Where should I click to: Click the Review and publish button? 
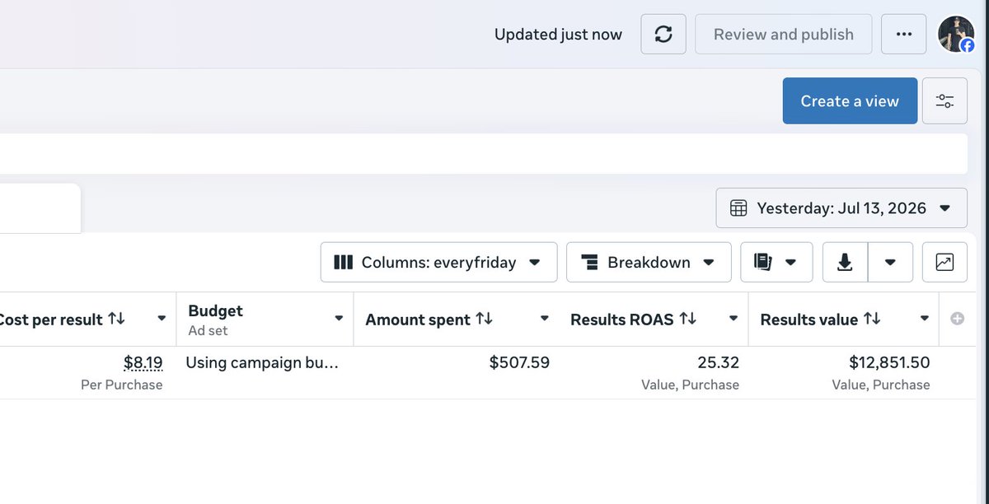tap(783, 35)
